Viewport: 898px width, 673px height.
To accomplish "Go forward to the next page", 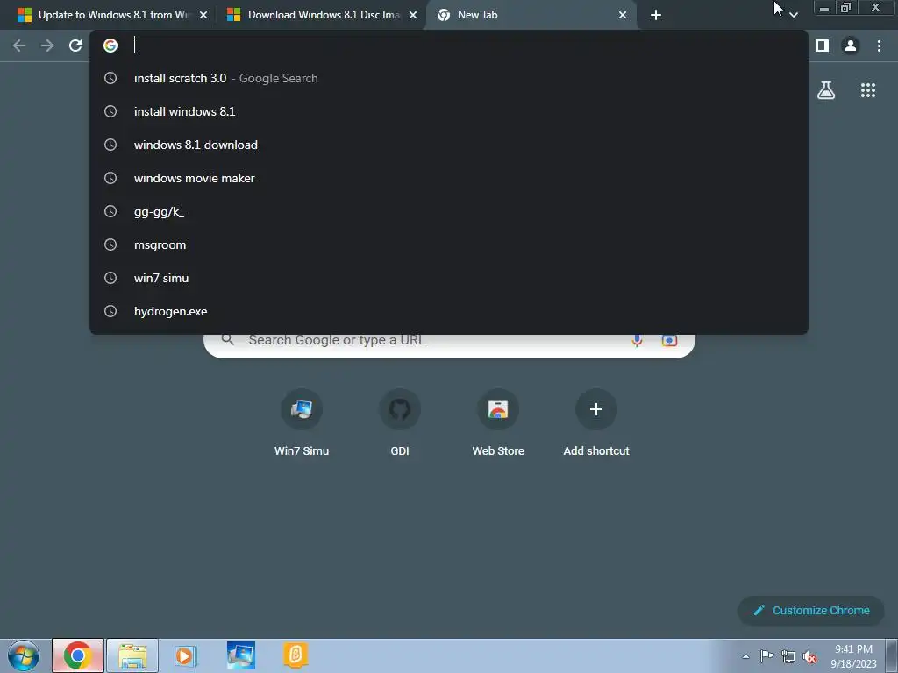I will 47,46.
